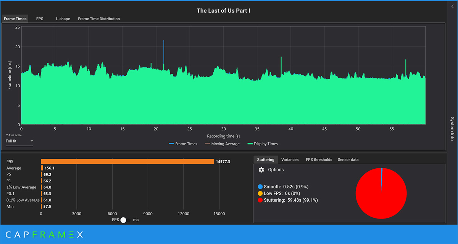Click the red Stuttering legend dot

pyautogui.click(x=260, y=200)
